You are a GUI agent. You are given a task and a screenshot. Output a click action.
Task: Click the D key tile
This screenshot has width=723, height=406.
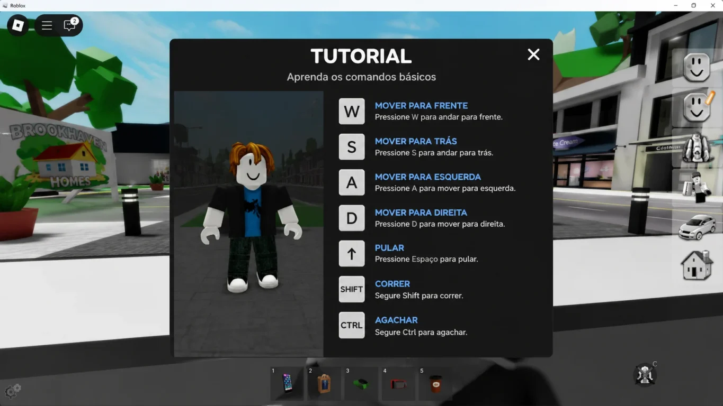(352, 218)
